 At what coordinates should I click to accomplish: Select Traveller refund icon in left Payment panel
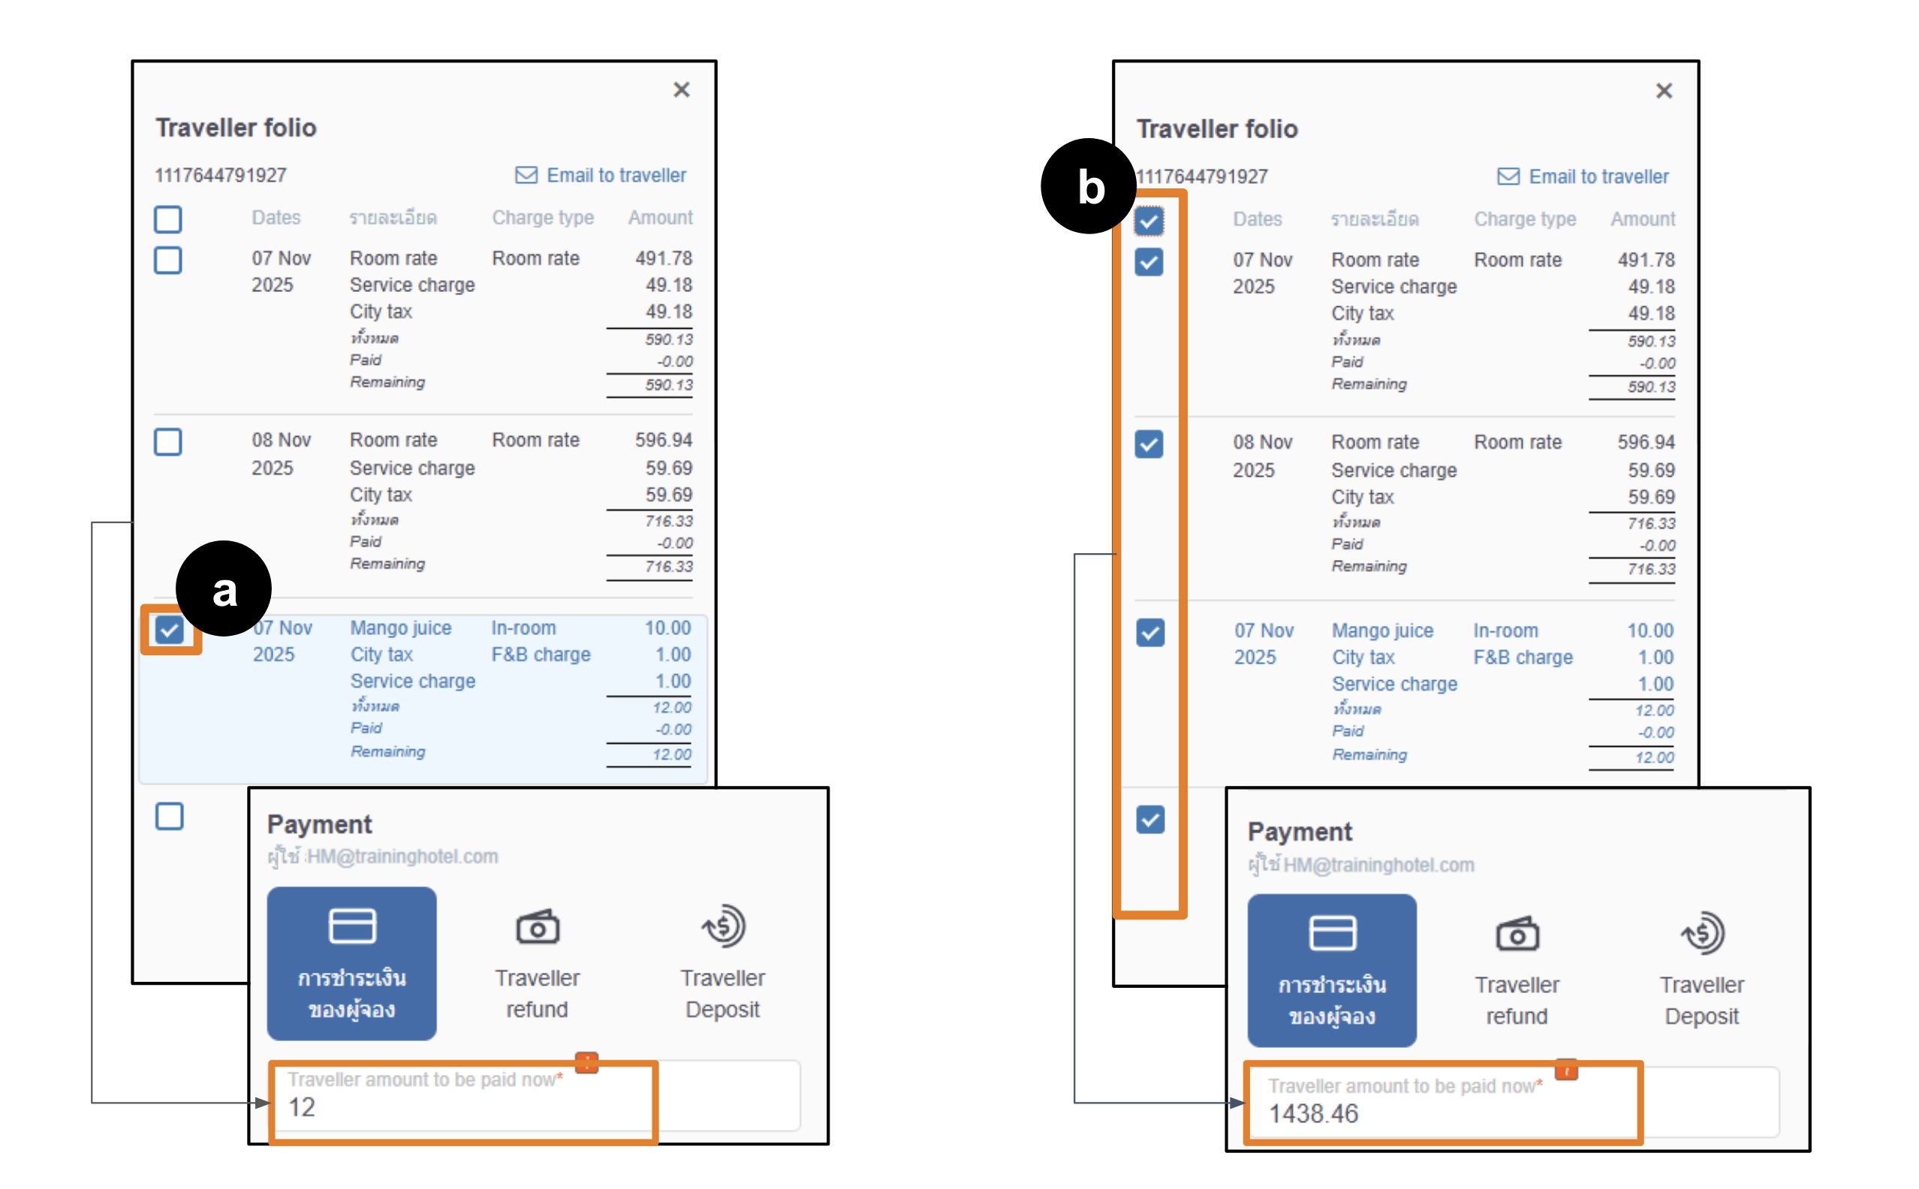(537, 926)
